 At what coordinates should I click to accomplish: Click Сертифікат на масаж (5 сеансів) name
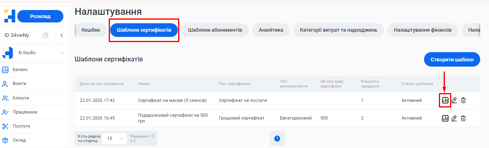pos(172,100)
